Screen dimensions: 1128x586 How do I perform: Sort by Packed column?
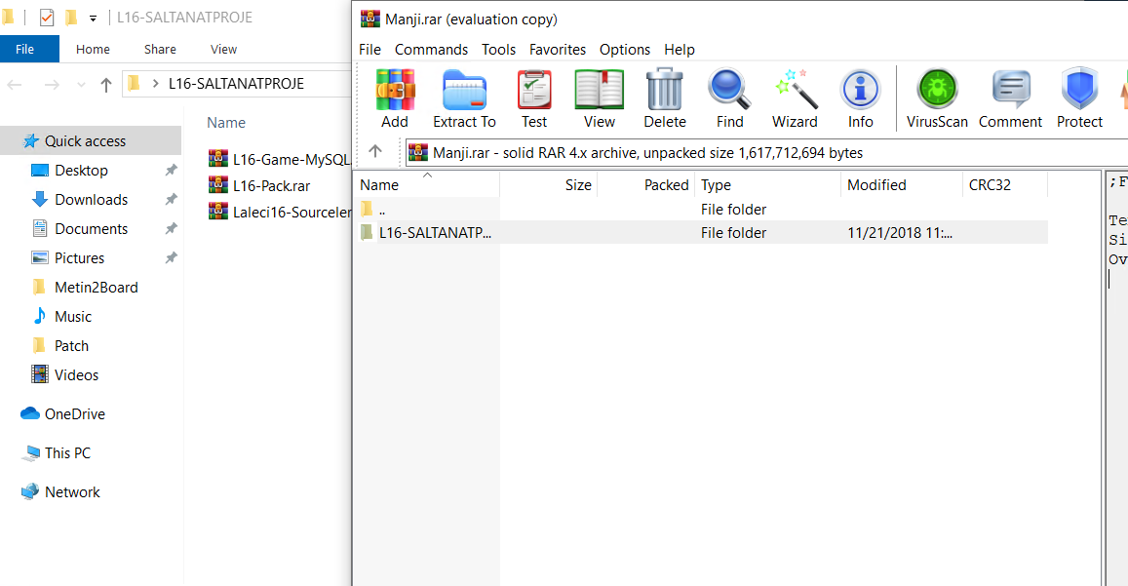tap(645, 185)
